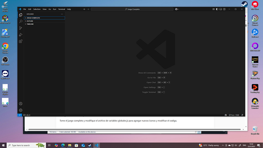Open the clock and date flyout
Screen dimensions: 263x148
[251, 145]
